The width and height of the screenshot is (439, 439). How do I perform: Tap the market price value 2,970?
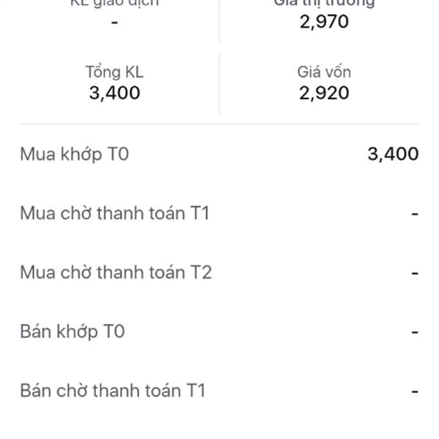click(324, 21)
